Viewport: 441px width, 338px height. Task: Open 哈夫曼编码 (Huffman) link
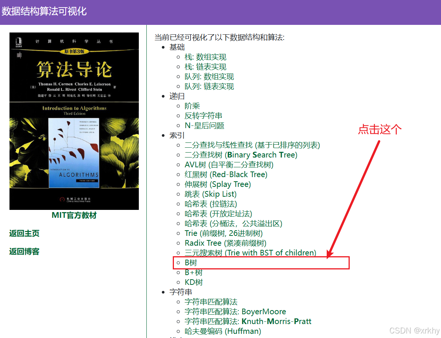pos(223,331)
